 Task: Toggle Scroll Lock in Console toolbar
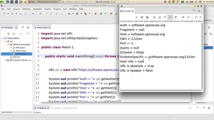coord(159,17)
